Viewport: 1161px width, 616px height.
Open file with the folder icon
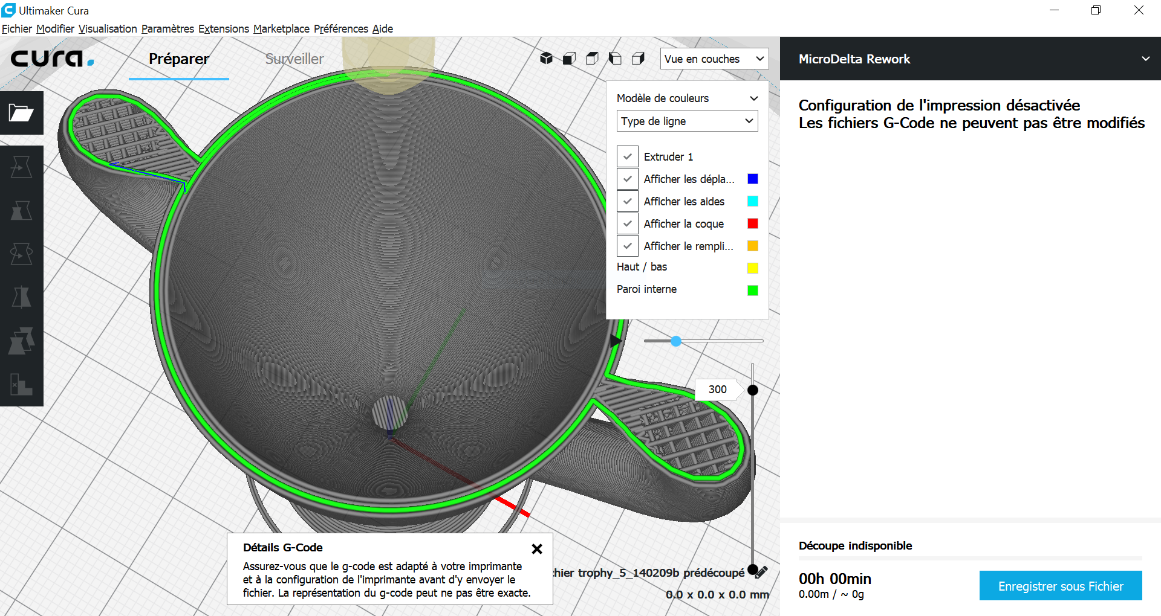click(21, 113)
